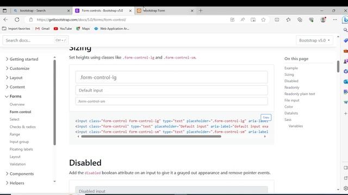
Task: Jump to File input section
Action: coord(292,100)
